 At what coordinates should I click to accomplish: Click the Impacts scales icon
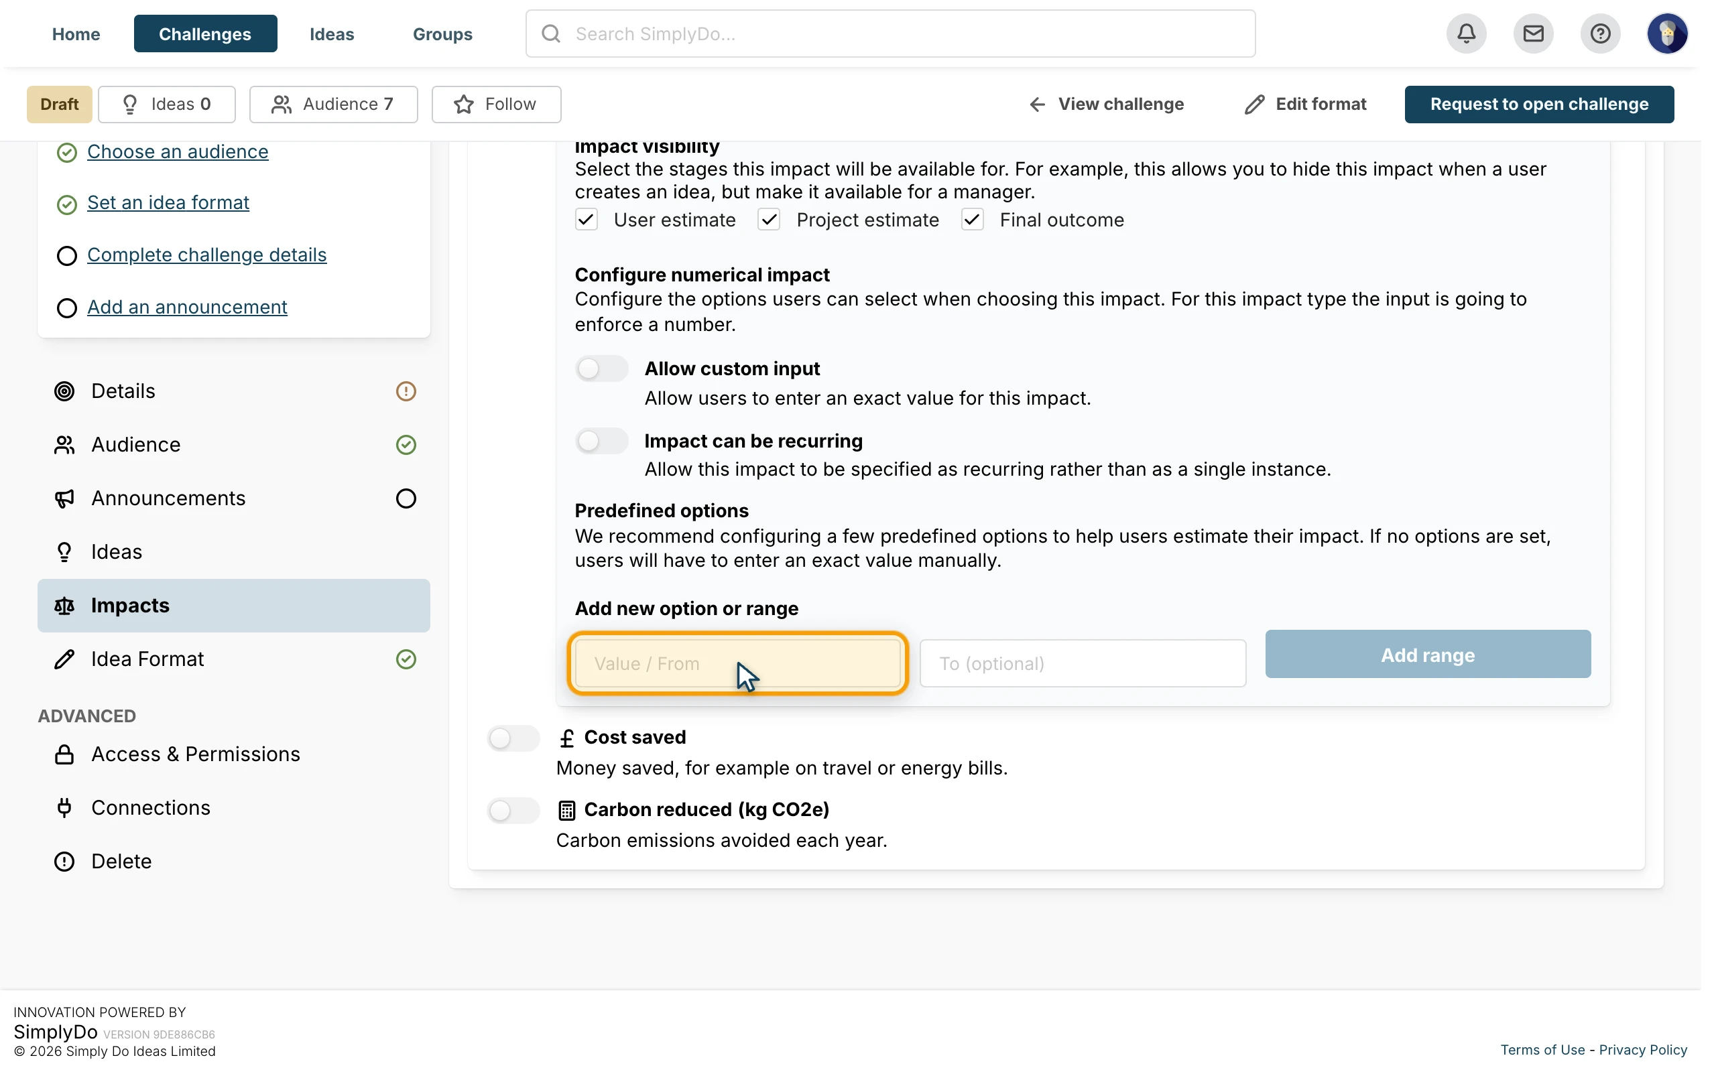(x=64, y=606)
